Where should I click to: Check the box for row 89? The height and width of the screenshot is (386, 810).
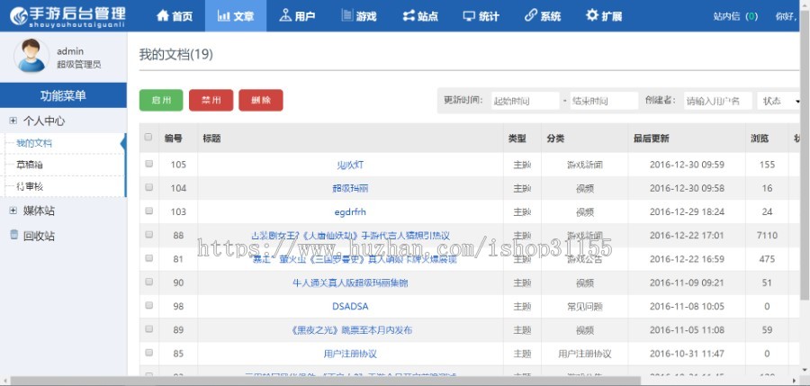pyautogui.click(x=148, y=329)
